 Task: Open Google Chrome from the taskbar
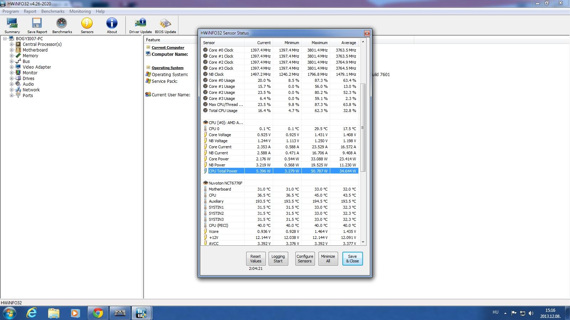click(x=98, y=313)
